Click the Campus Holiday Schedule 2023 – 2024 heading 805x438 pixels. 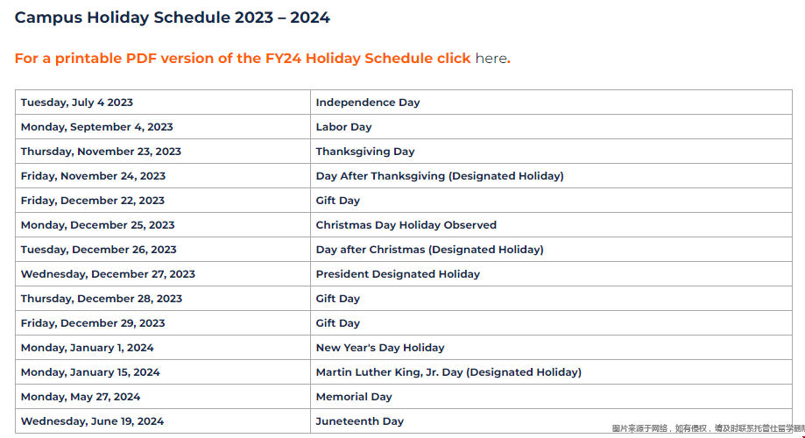[x=173, y=18]
